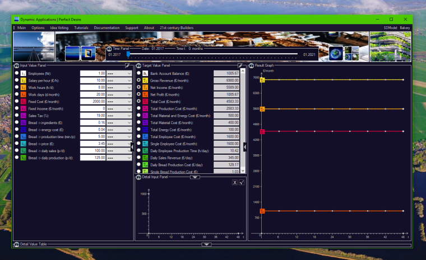Click the 21st century Builders menu item
426x260 pixels.
coord(177,27)
